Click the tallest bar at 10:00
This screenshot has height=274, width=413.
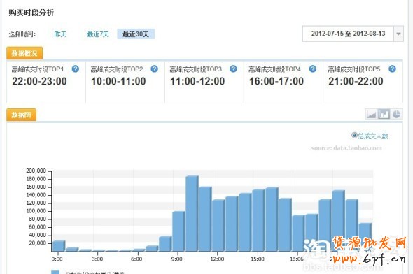click(x=192, y=213)
